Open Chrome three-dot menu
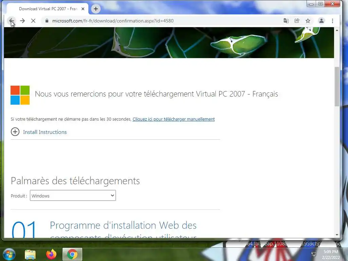Image resolution: width=348 pixels, height=261 pixels. pyautogui.click(x=332, y=21)
